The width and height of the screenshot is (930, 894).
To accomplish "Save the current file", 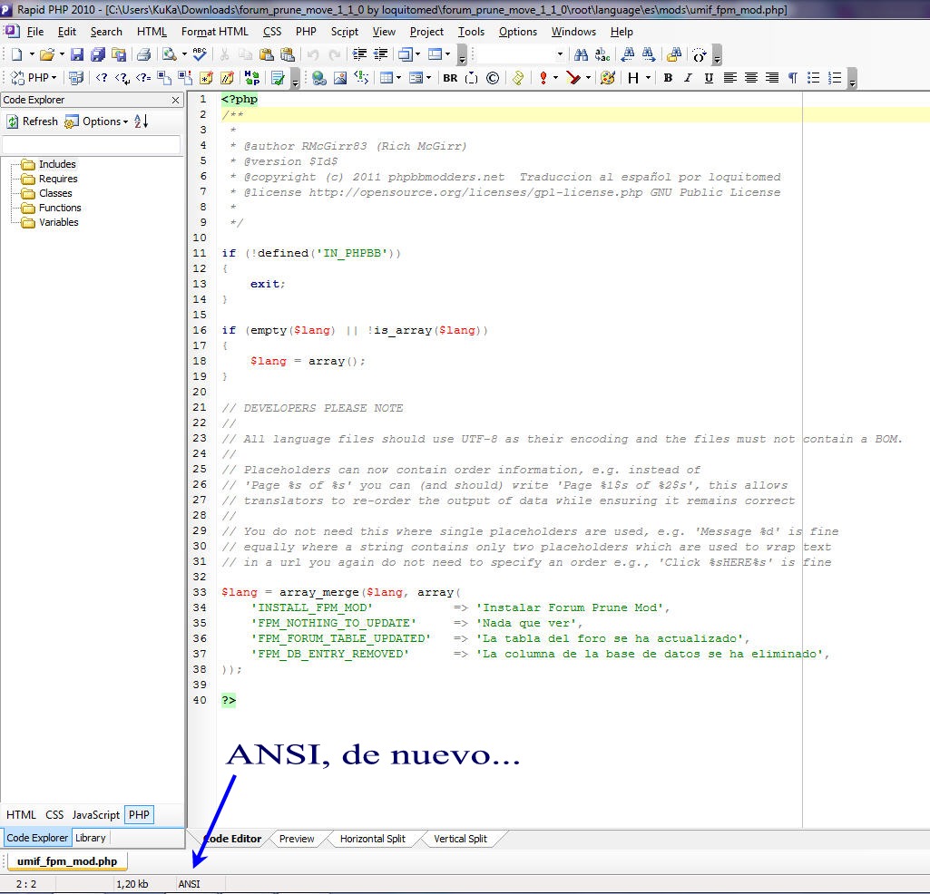I will coord(77,54).
